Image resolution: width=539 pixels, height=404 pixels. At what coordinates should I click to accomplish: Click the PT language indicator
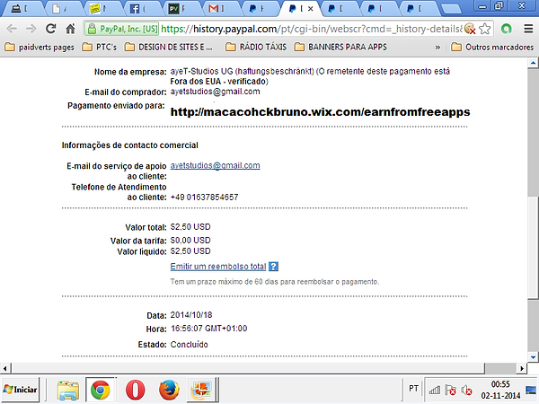tap(413, 389)
